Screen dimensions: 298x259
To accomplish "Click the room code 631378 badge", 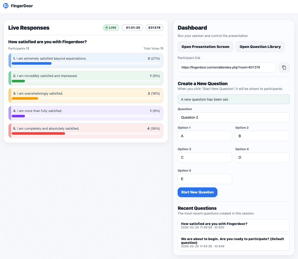I will click(x=154, y=28).
